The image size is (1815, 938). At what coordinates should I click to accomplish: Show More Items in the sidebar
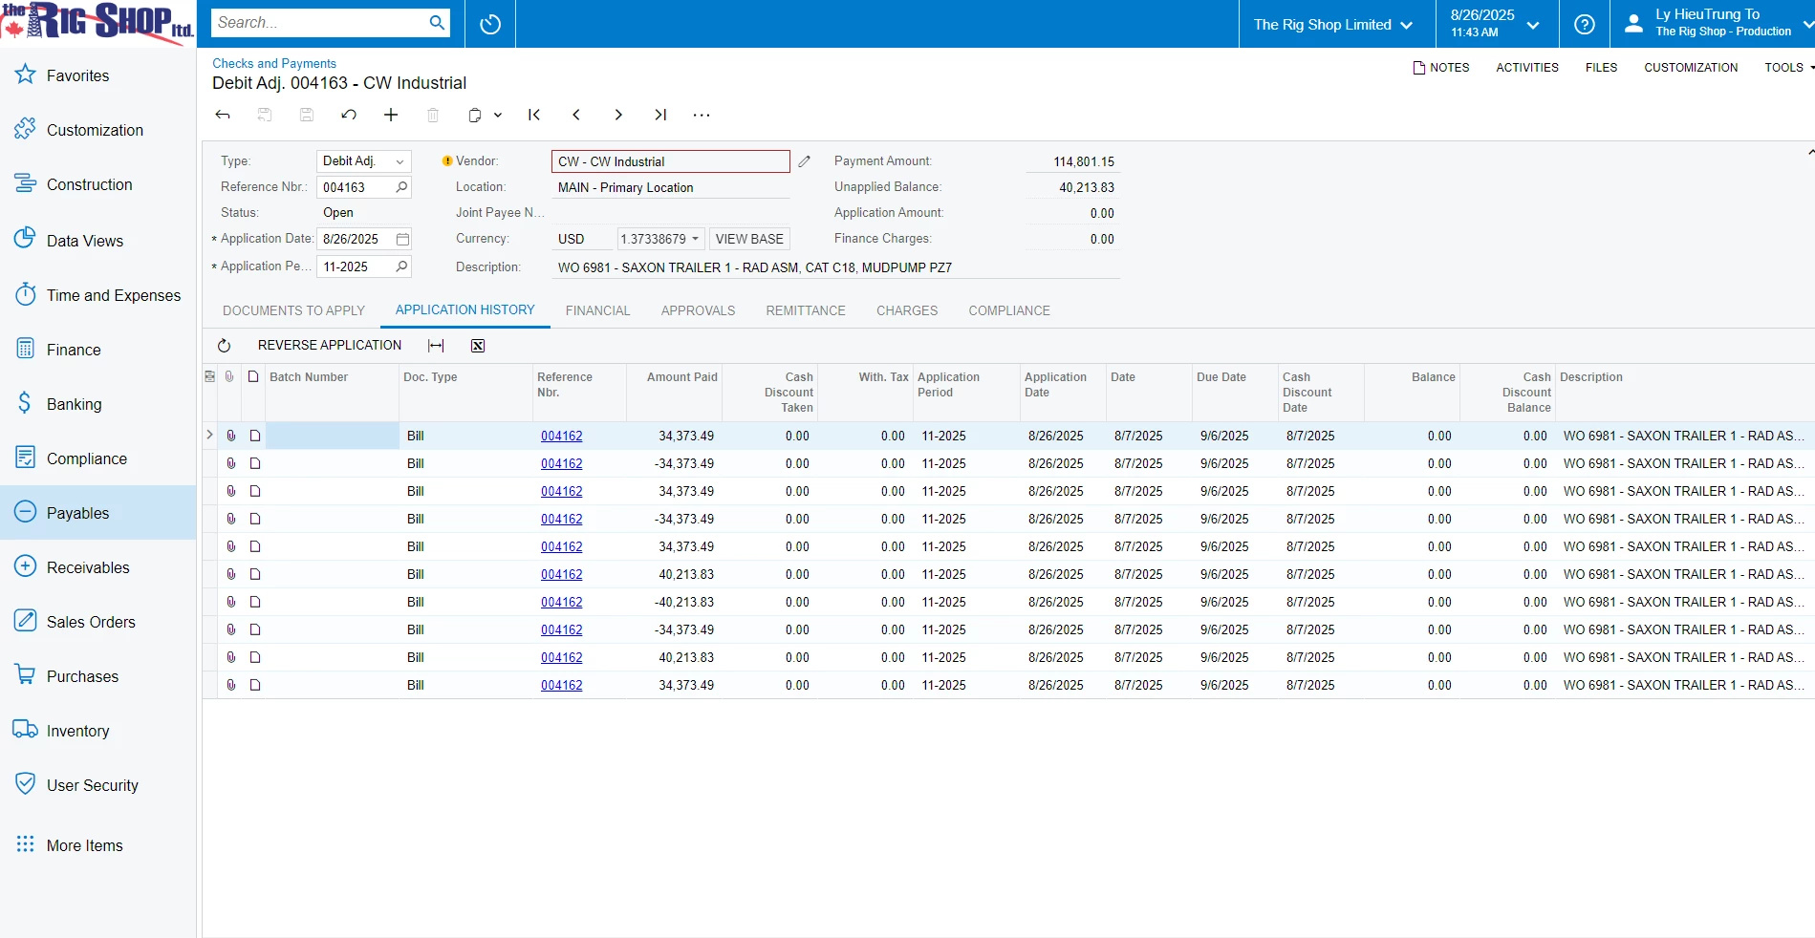(x=97, y=845)
